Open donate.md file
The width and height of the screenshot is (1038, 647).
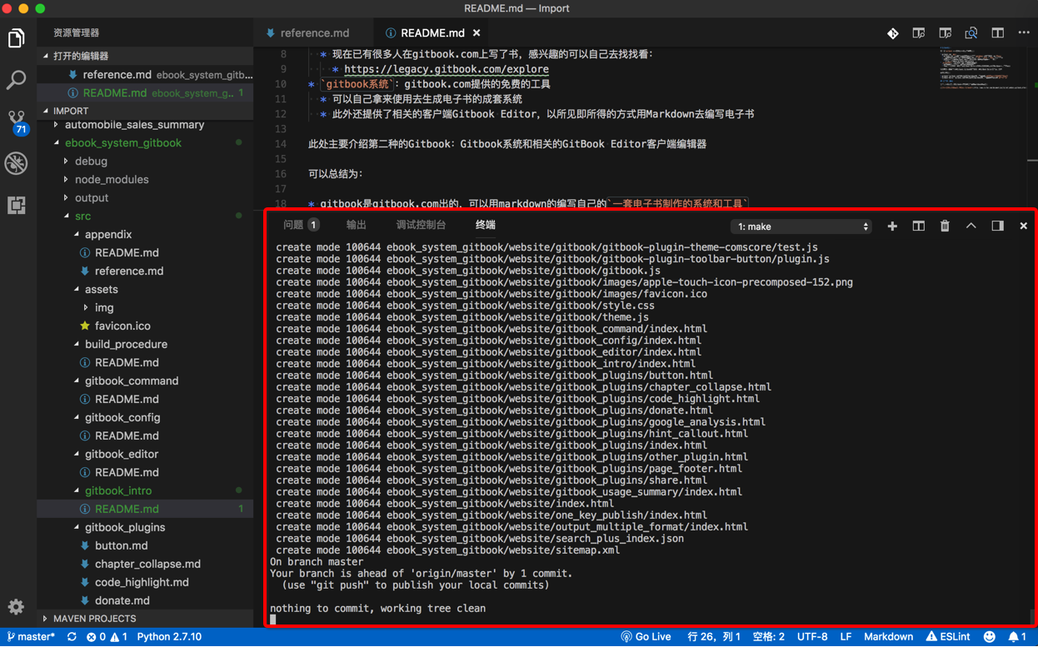click(x=145, y=601)
